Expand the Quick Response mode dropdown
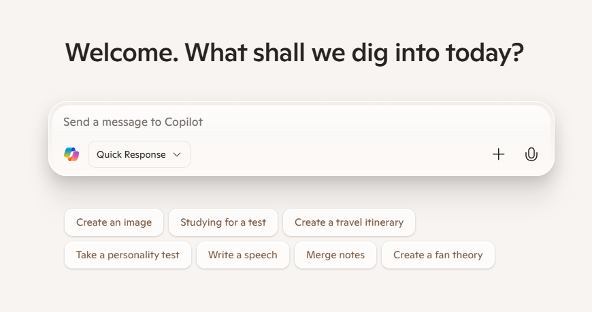The image size is (592, 312). [x=139, y=154]
